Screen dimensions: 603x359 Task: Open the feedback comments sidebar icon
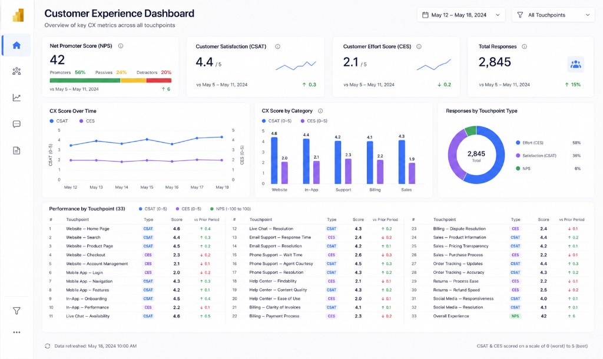[16, 124]
